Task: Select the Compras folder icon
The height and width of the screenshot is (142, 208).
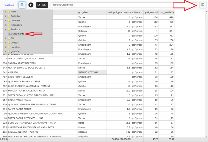Action: (9, 20)
